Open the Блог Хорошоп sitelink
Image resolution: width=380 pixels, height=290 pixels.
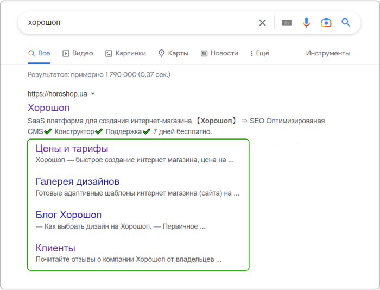click(x=68, y=215)
